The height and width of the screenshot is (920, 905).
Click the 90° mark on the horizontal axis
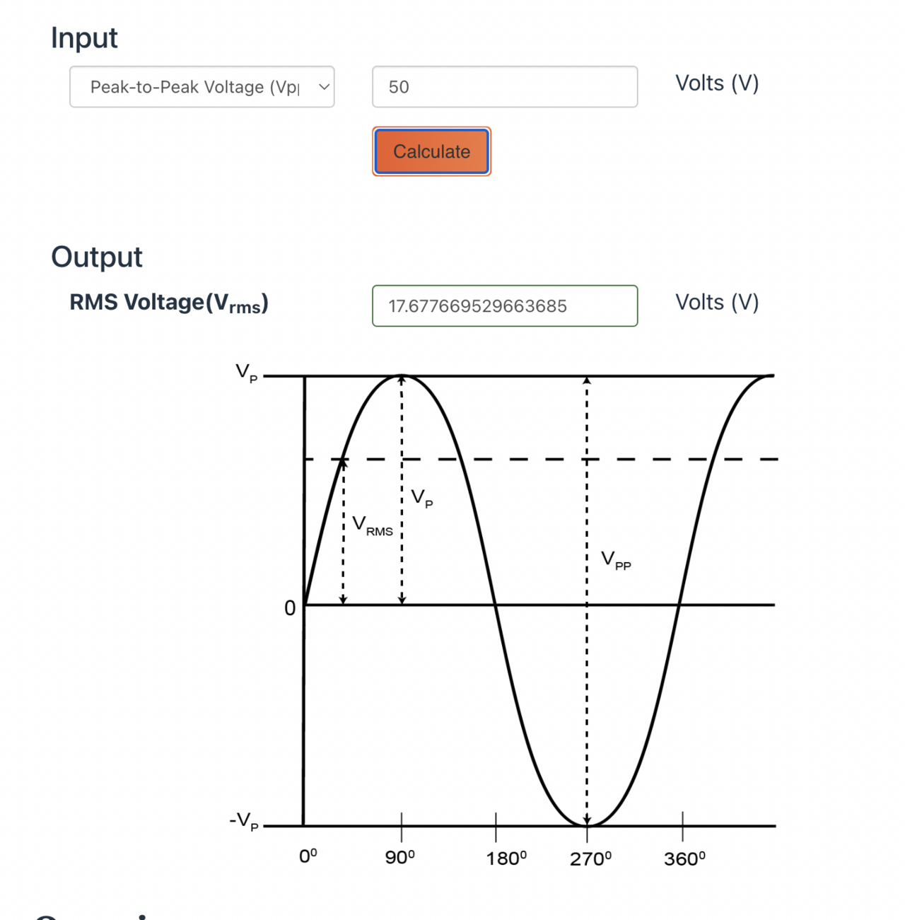pos(400,858)
